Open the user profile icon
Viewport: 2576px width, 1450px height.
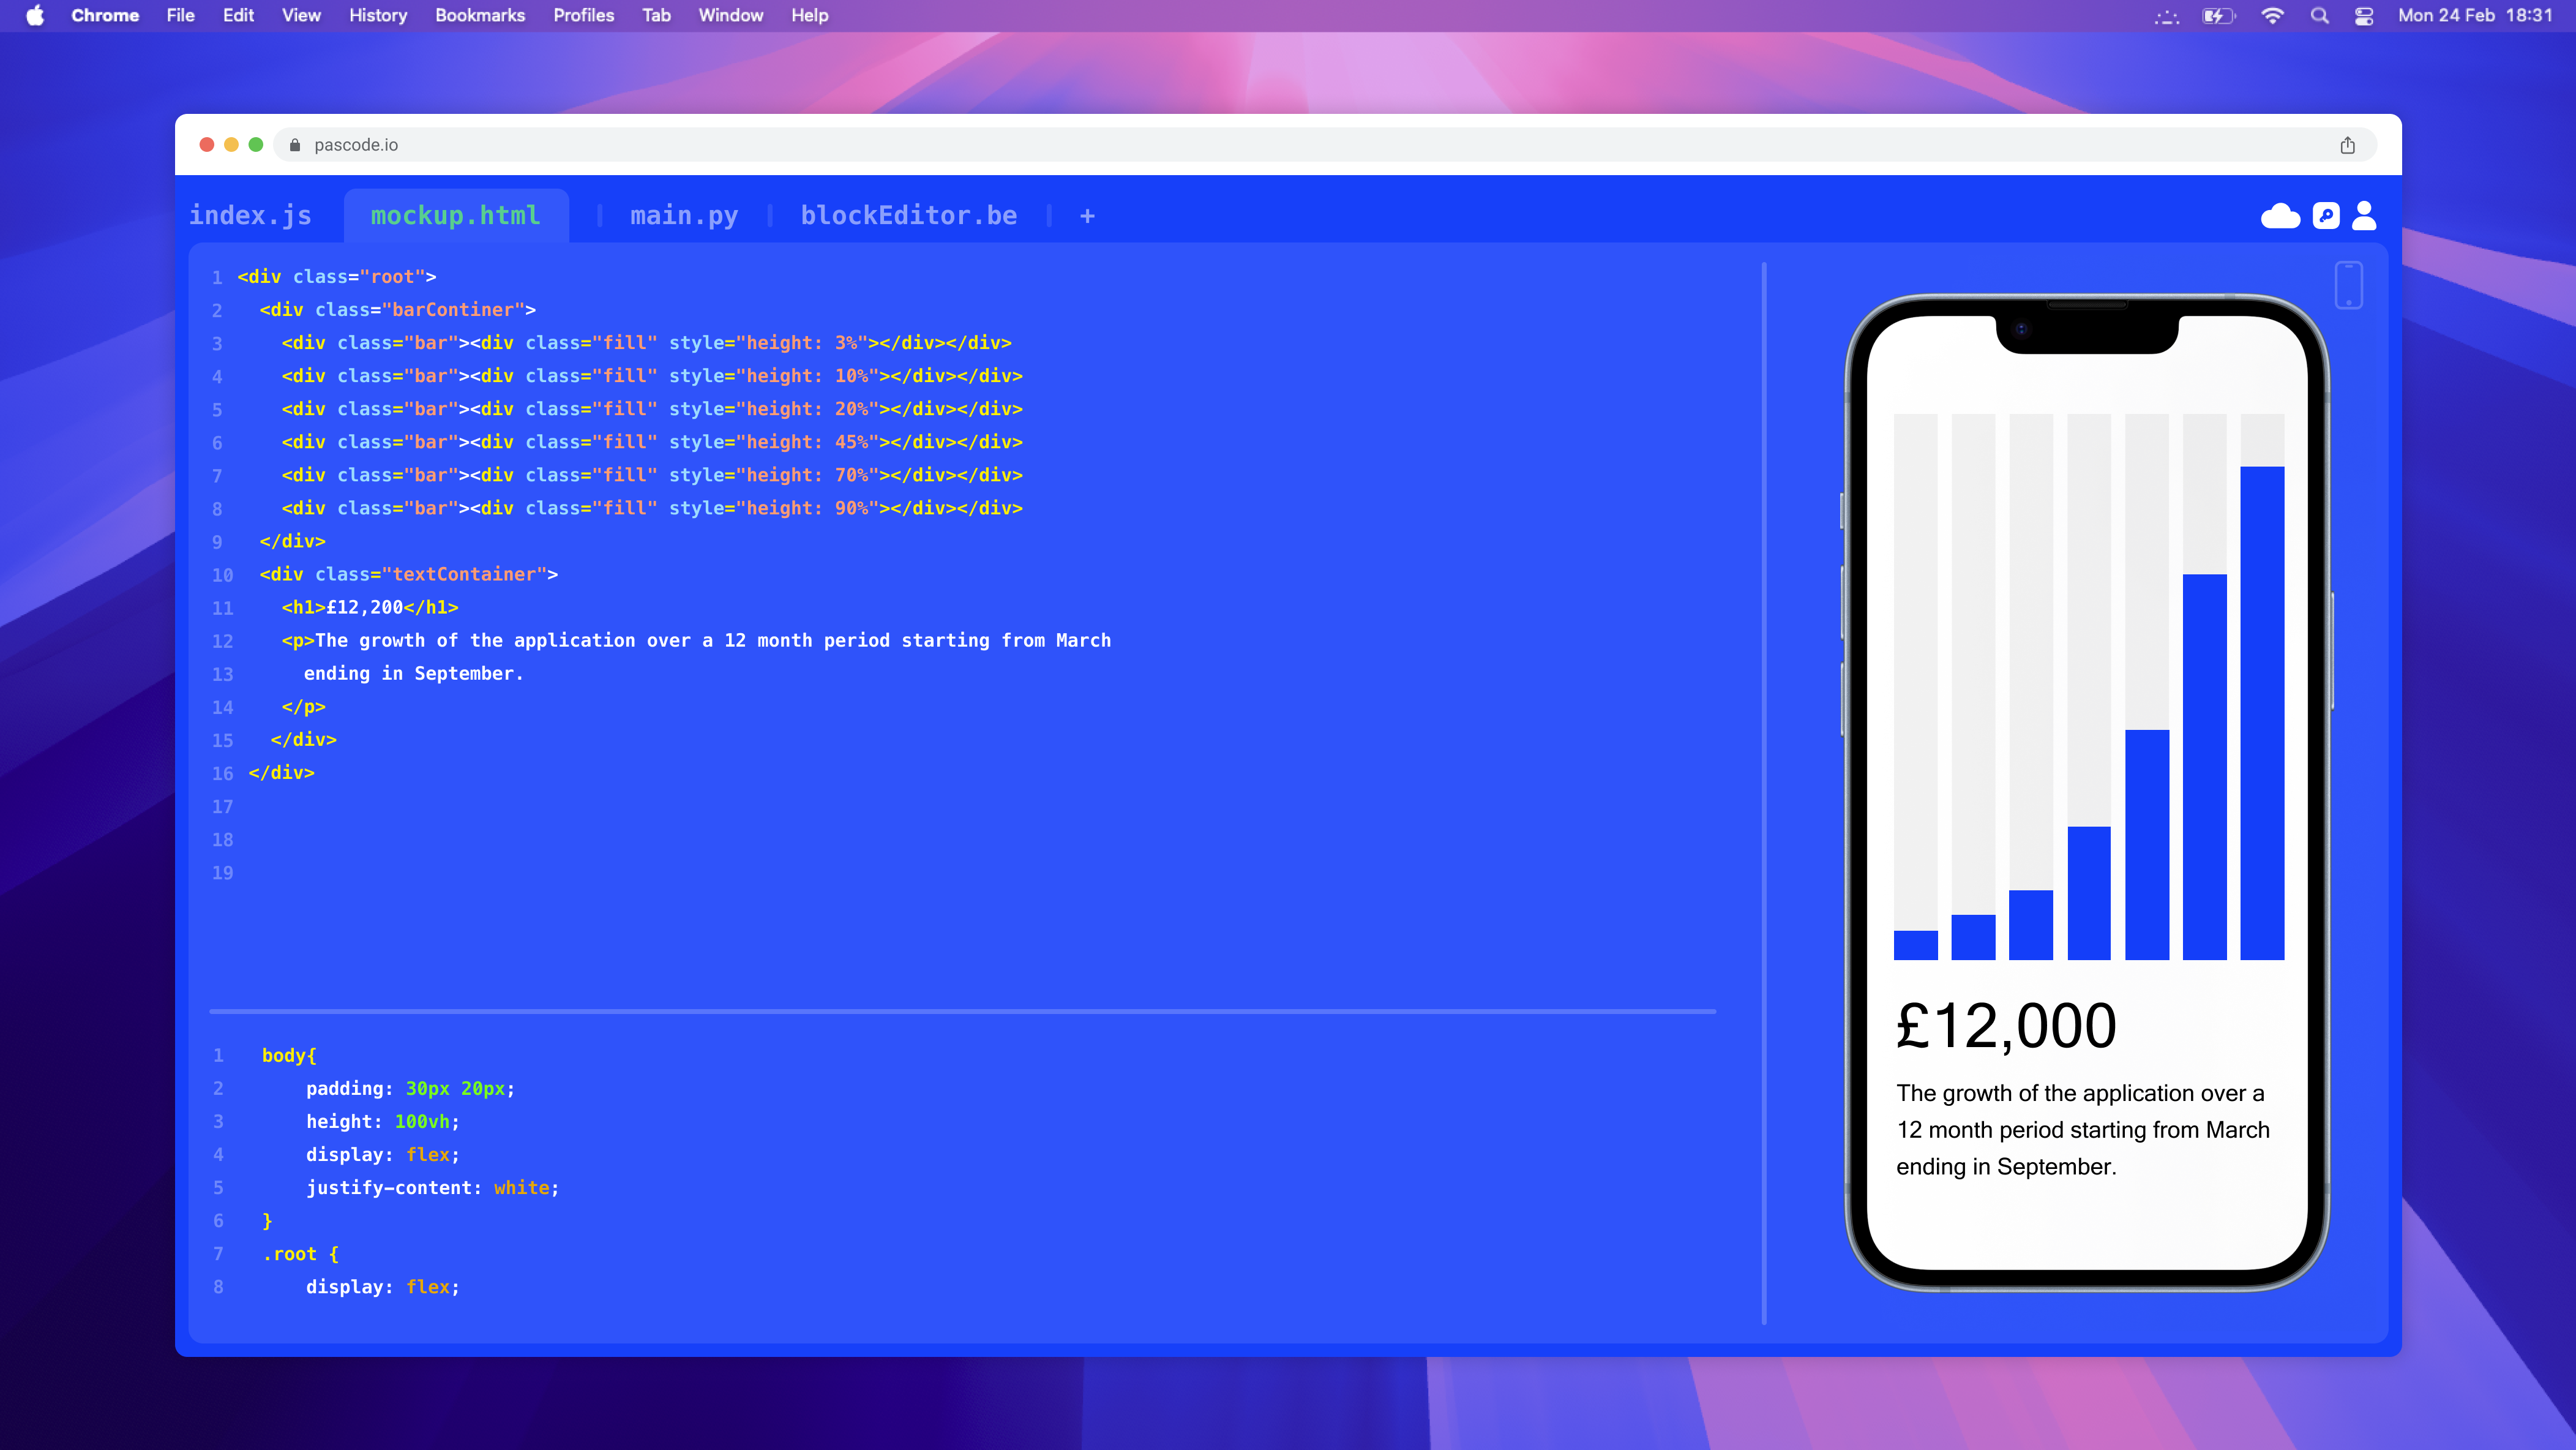tap(2364, 216)
